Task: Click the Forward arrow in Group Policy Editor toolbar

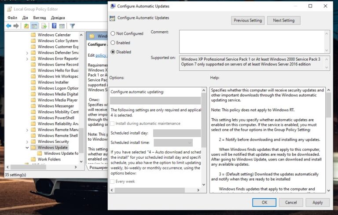Action: click(x=16, y=26)
